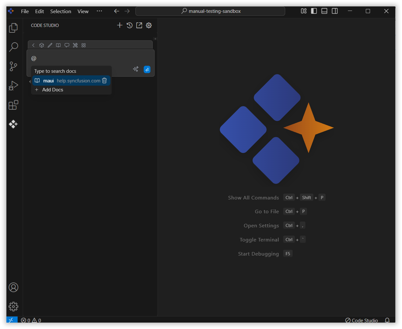
Task: Open the View menu
Action: (83, 11)
